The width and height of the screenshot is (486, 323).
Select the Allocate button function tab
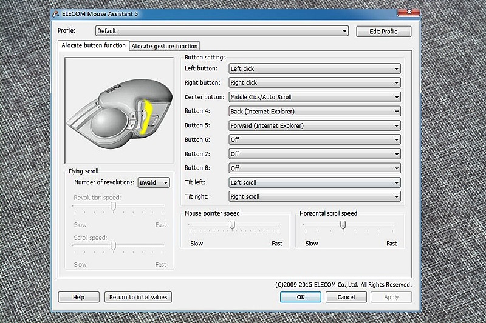tap(94, 45)
